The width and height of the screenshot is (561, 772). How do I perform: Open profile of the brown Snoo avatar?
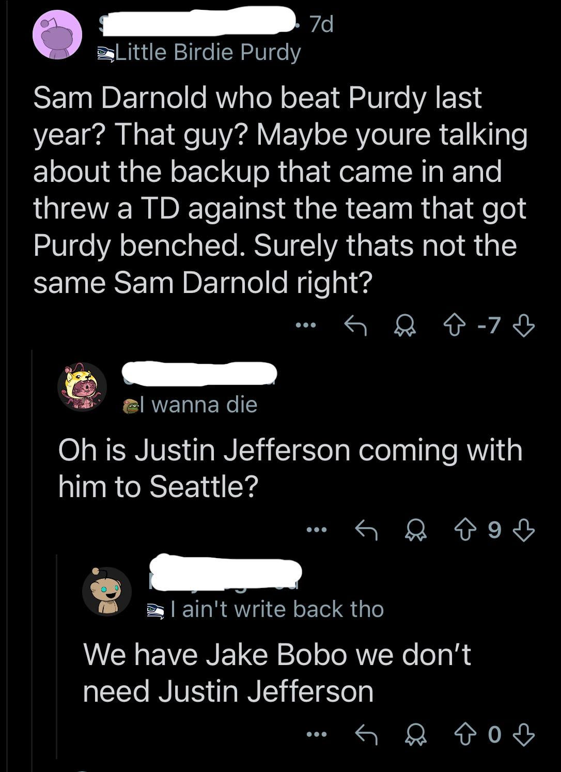pyautogui.click(x=107, y=591)
